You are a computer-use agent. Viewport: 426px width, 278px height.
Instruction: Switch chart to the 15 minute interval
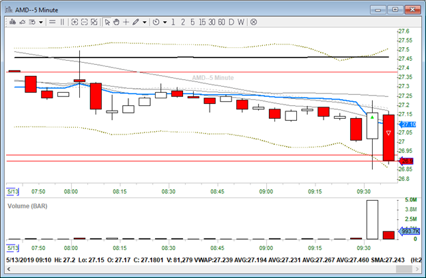(201, 22)
